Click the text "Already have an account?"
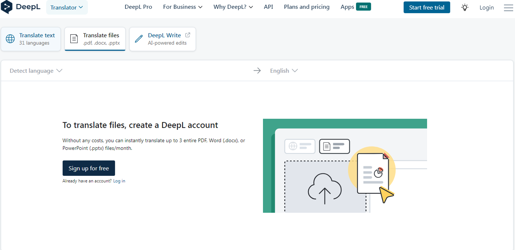The width and height of the screenshot is (515, 250). coord(87,181)
